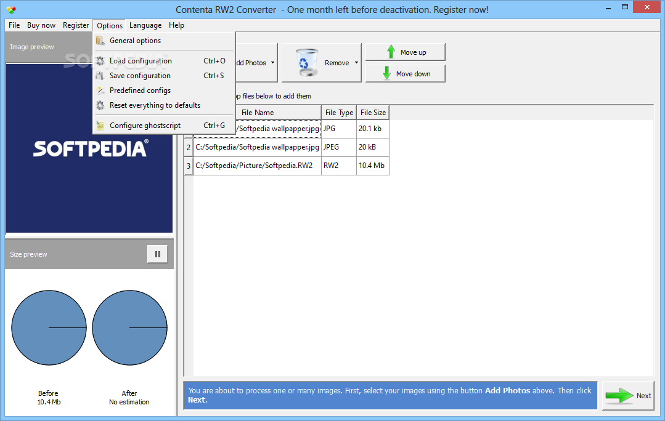
Task: Open Predefined configs entry
Action: [164, 90]
